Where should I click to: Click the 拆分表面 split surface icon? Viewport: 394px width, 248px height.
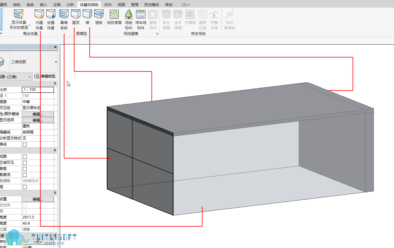(x=166, y=19)
